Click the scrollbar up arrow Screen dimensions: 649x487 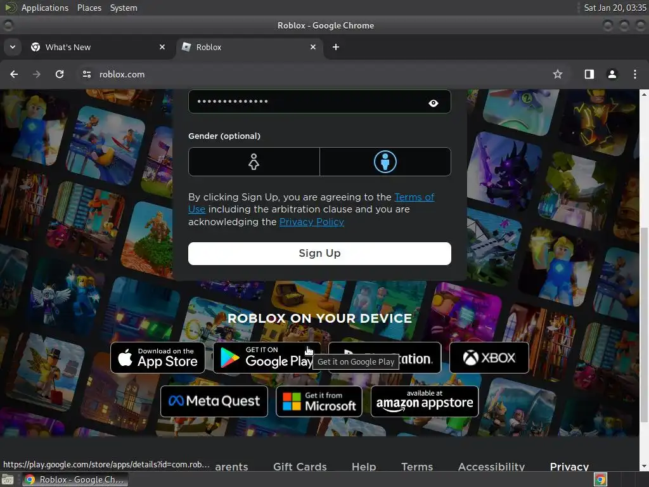tap(644, 94)
